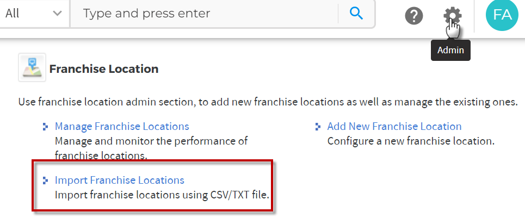Screen dimensions: 525x218
Task: Expand the All search category dropdown
Action: (34, 14)
